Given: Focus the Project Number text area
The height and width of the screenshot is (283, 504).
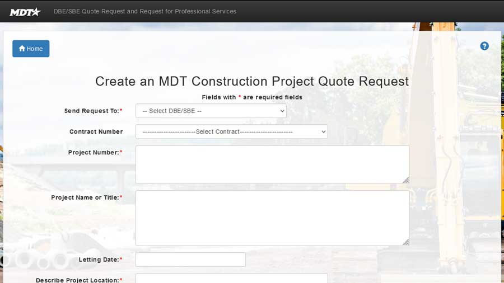Looking at the screenshot, I should [272, 164].
